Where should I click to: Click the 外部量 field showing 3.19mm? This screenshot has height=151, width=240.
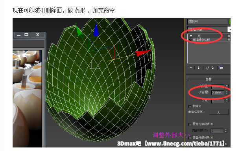(x=218, y=92)
